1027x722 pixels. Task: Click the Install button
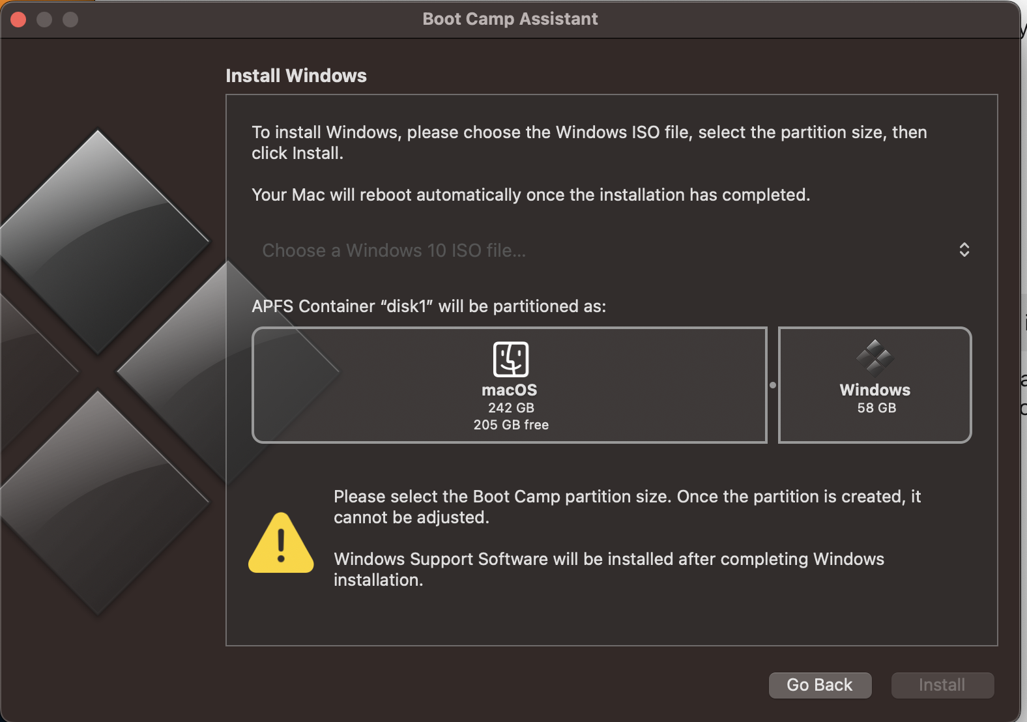pyautogui.click(x=942, y=685)
